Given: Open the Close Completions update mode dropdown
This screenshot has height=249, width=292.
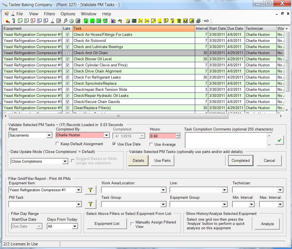Looking at the screenshot, I should 65,161.
